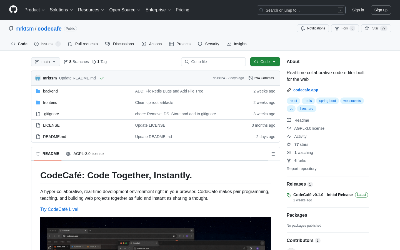Open the Product menu dropdown
Image resolution: width=400 pixels, height=250 pixels.
[34, 10]
